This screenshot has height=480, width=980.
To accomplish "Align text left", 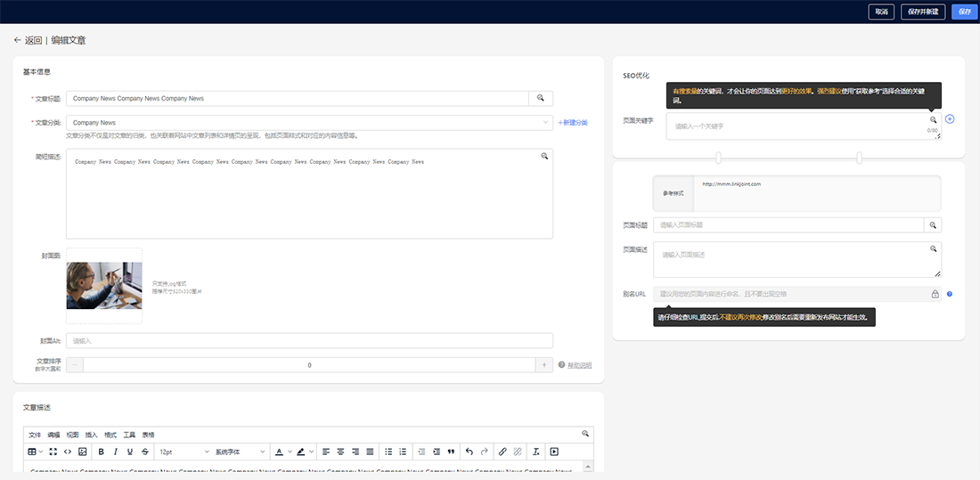I will coord(326,452).
